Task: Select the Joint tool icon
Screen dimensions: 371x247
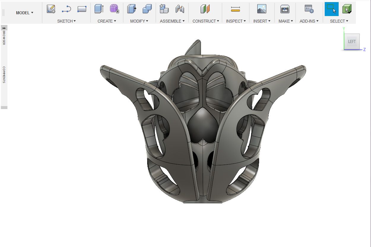Action: click(180, 9)
